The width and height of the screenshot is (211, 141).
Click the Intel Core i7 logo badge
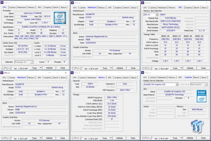[60, 18]
